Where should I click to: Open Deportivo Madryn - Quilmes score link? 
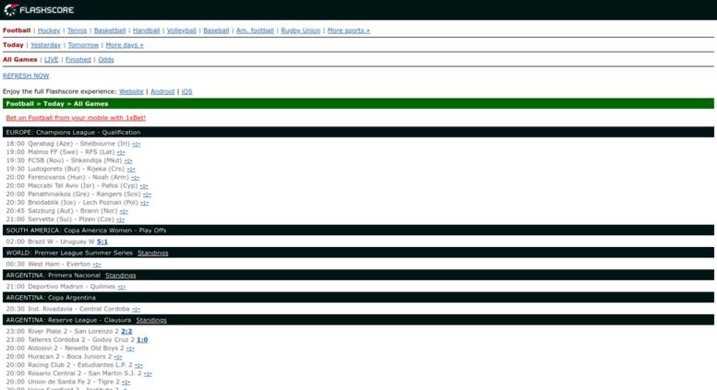pyautogui.click(x=122, y=287)
